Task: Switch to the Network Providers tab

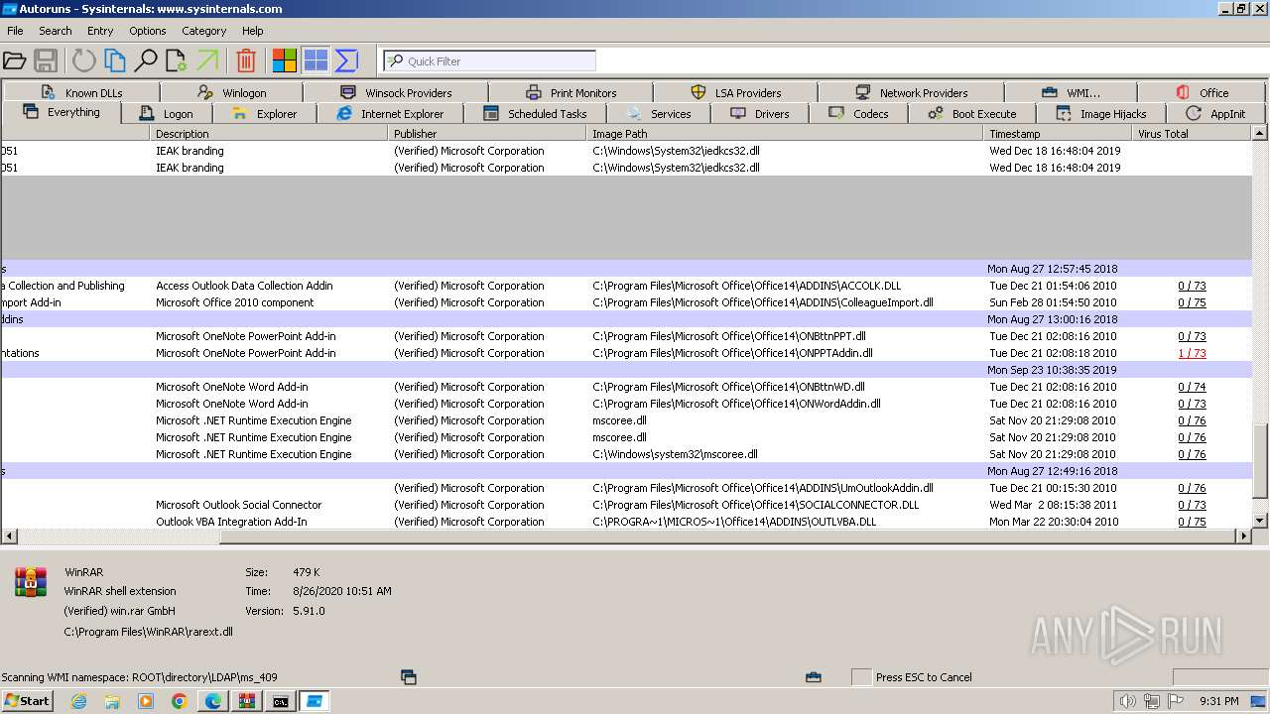Action: [x=911, y=92]
